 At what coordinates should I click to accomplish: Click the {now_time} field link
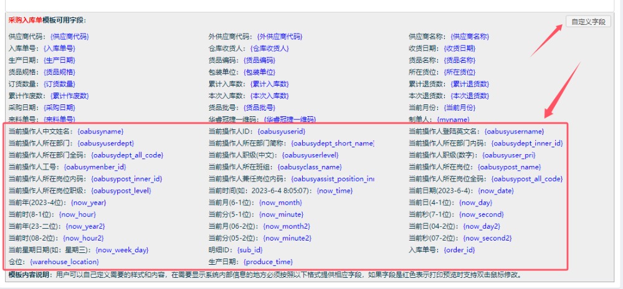coord(335,191)
